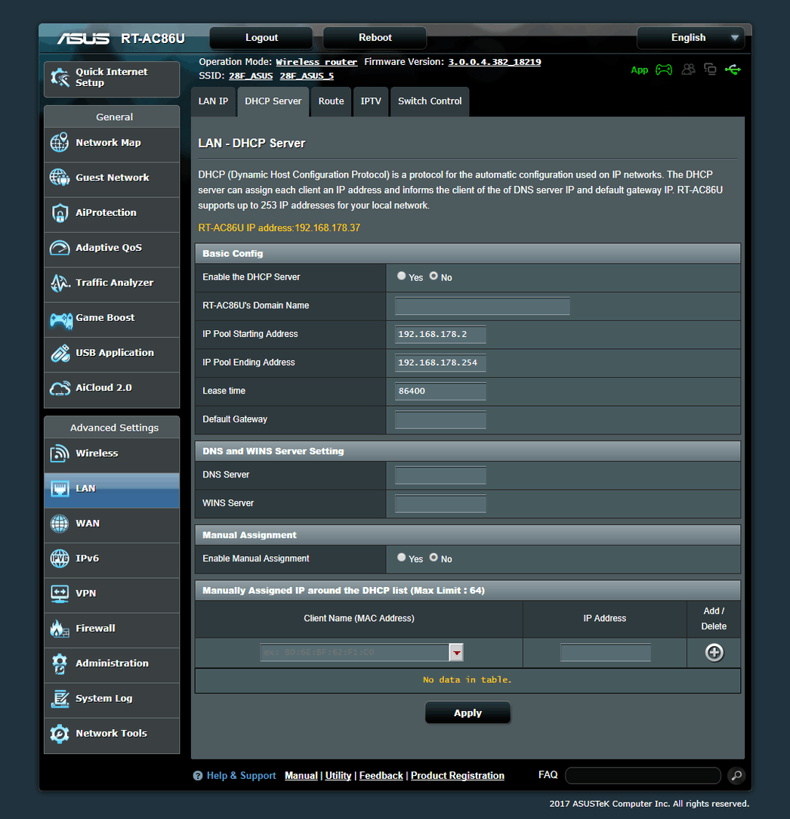Click the Network Map globe icon
The height and width of the screenshot is (819, 790).
pos(60,143)
